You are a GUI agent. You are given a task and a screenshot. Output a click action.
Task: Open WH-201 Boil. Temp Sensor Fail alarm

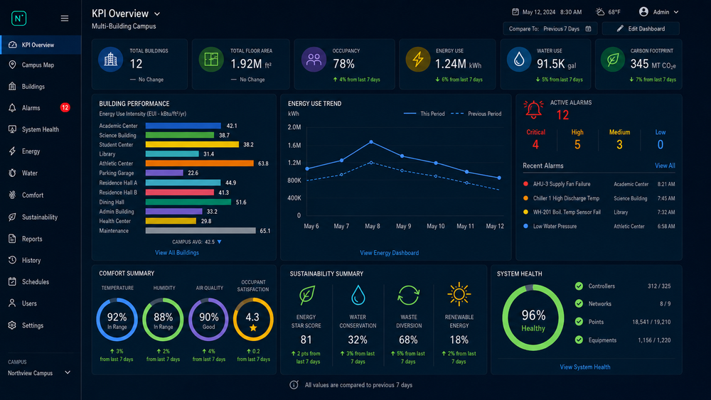599,212
